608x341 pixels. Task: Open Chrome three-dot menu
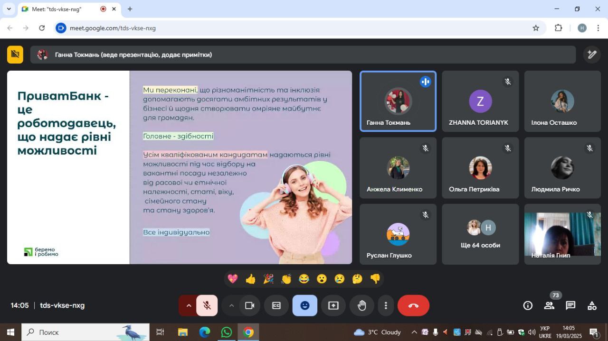point(598,28)
